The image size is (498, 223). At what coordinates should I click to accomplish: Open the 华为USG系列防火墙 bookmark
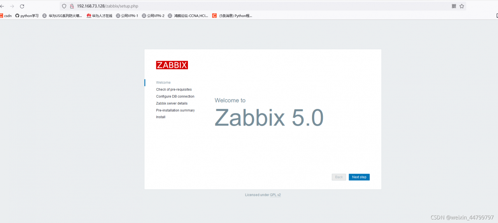(62, 16)
